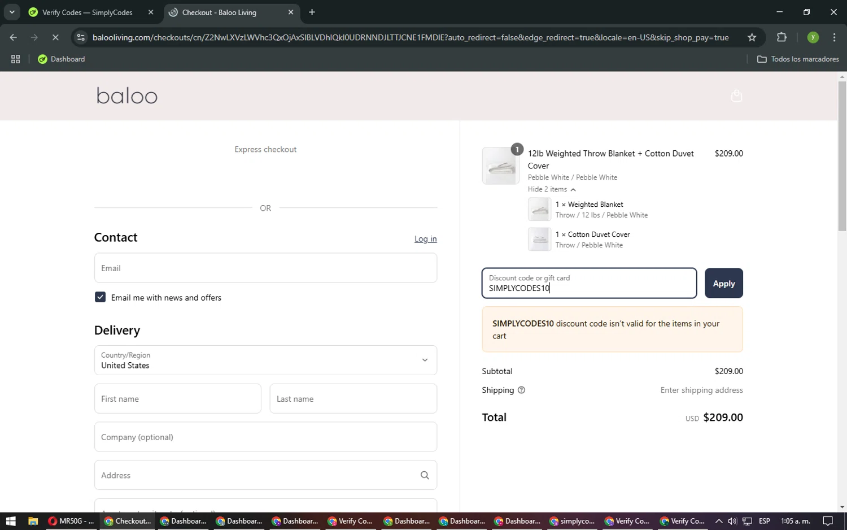
Task: Focus the Last name field
Action: click(x=353, y=398)
